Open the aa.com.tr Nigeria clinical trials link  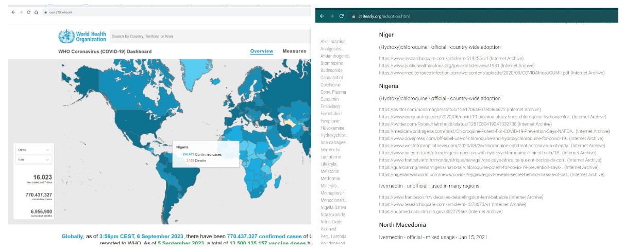(x=469, y=153)
